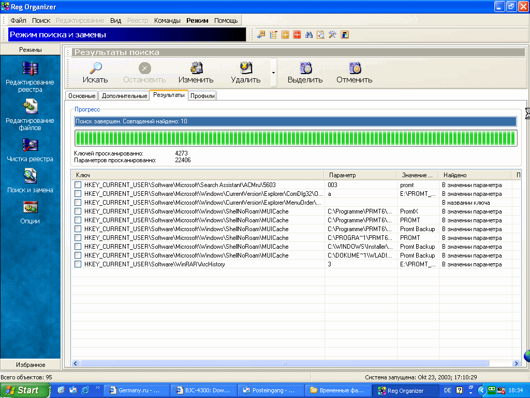Open the Поиск menu

point(41,20)
